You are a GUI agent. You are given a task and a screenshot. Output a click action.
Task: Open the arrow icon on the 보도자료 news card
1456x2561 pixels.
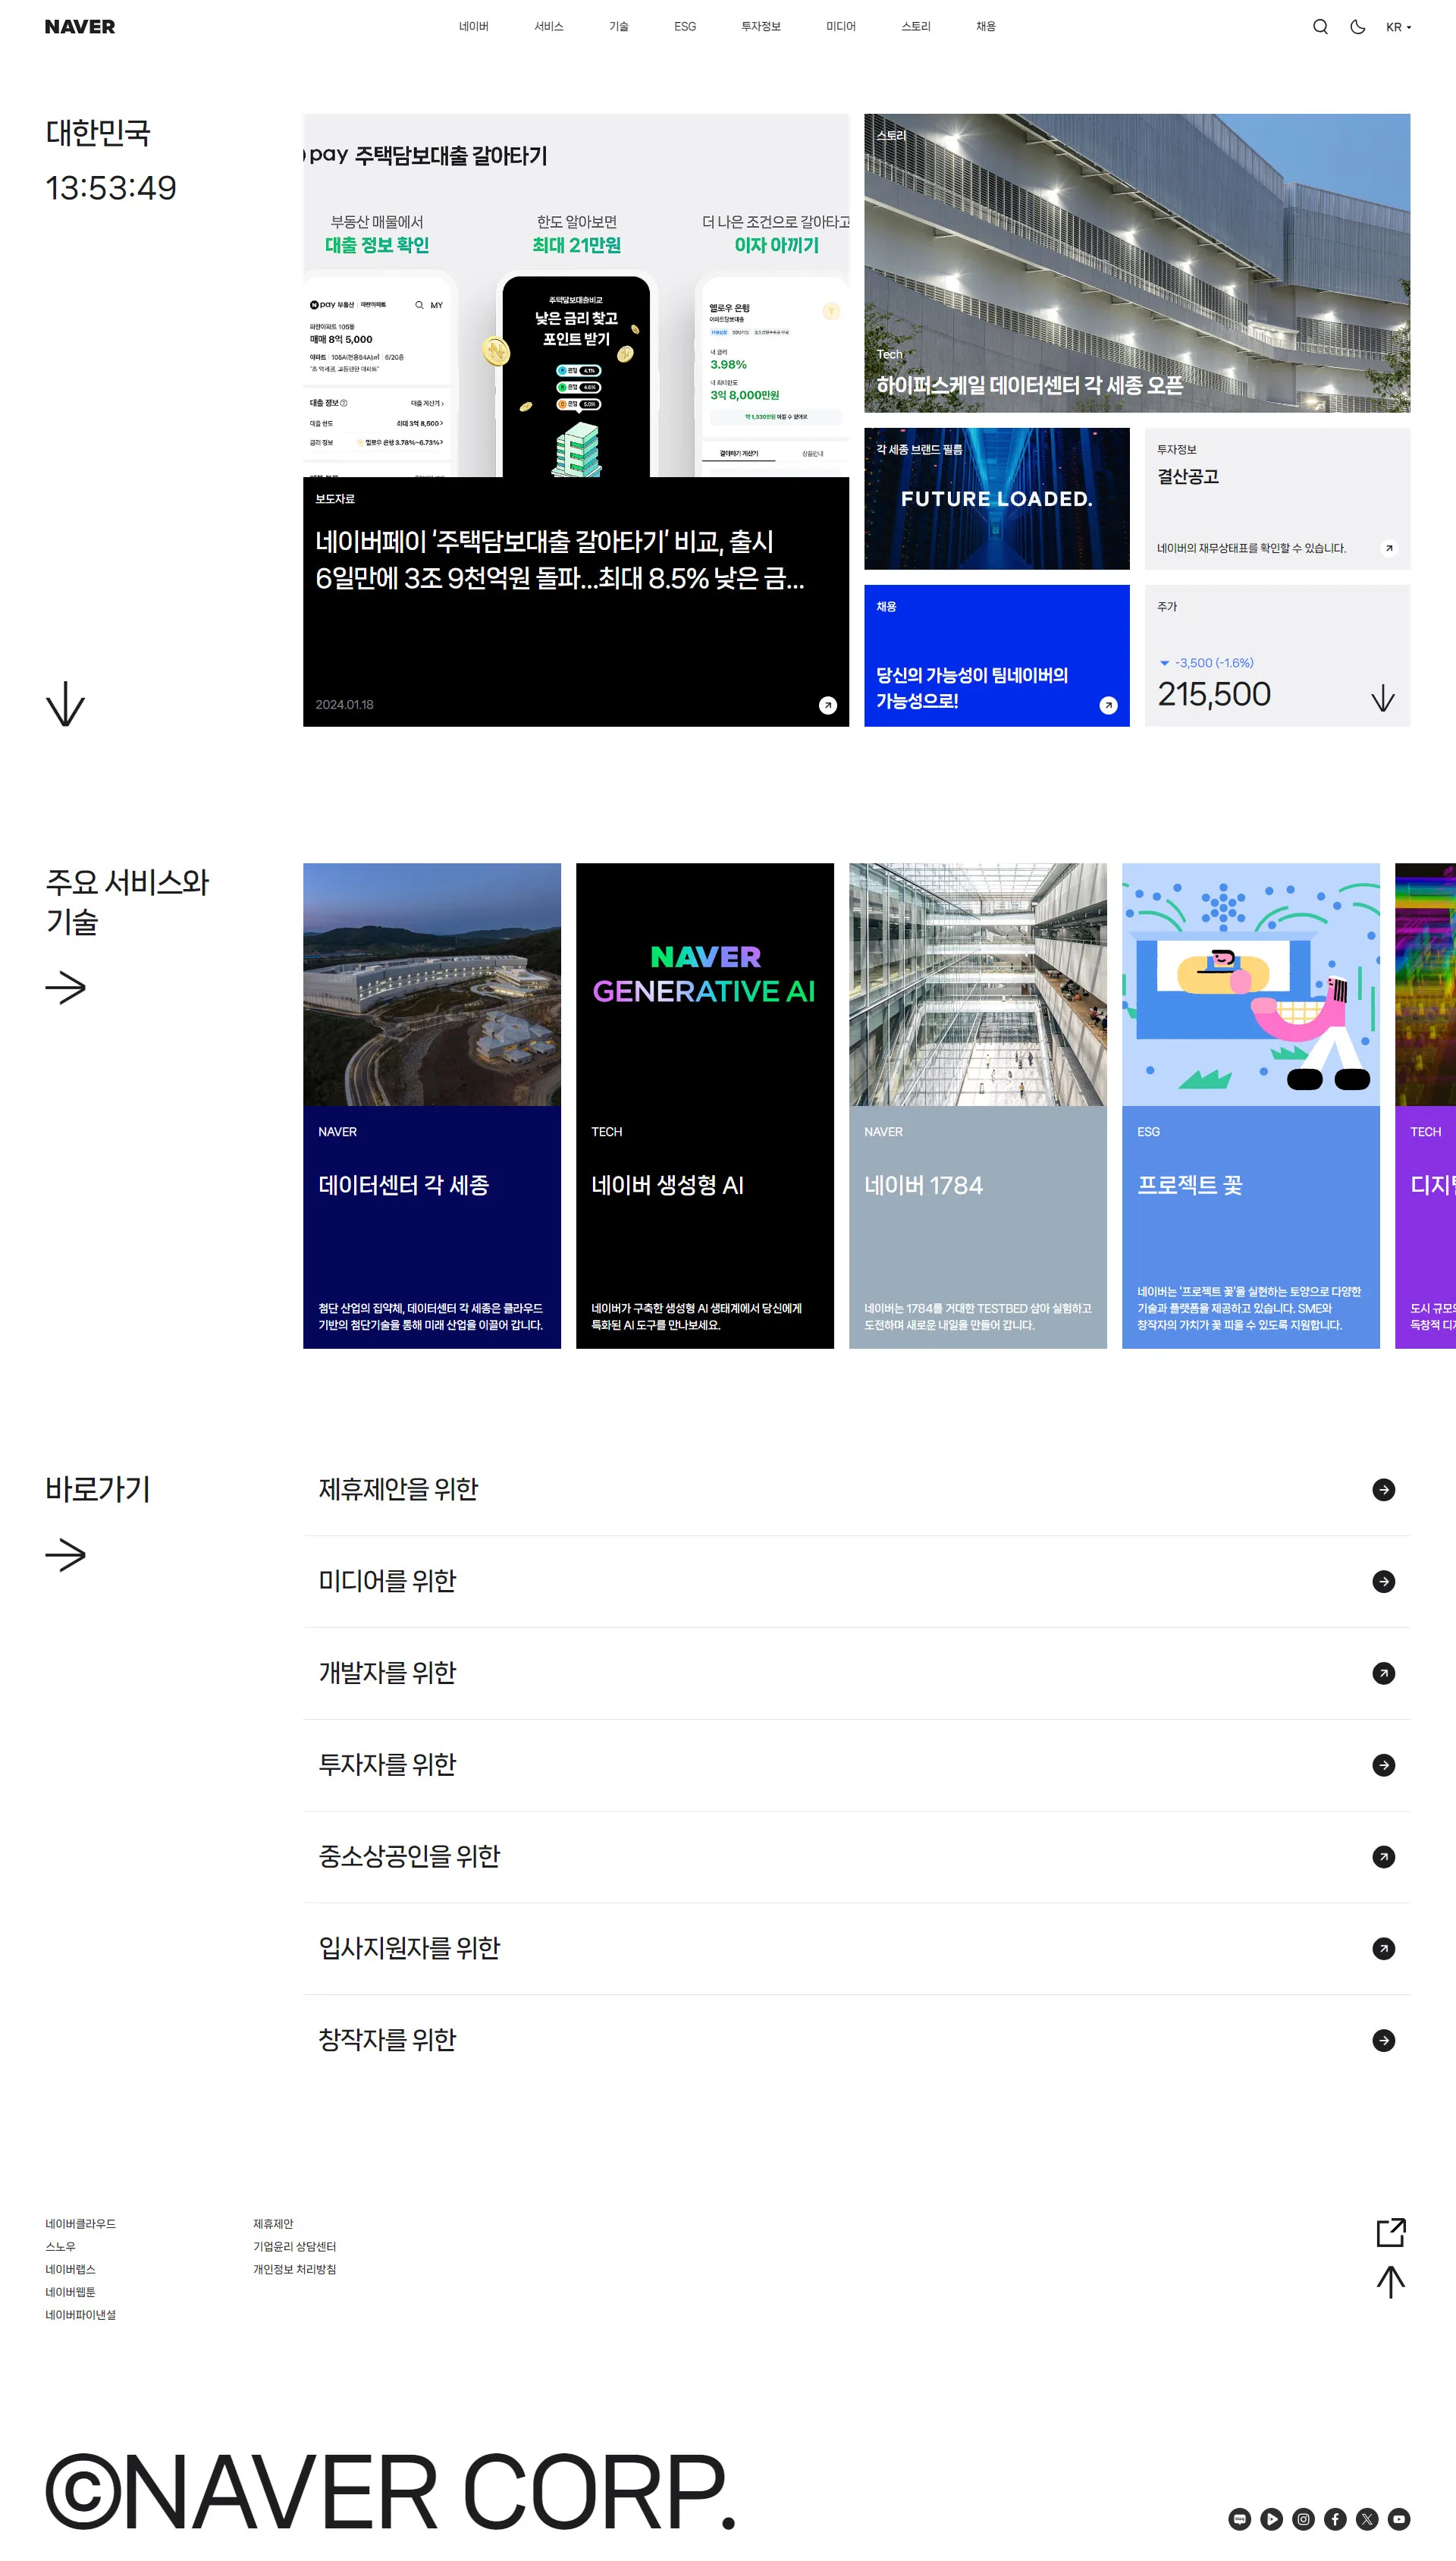click(828, 705)
